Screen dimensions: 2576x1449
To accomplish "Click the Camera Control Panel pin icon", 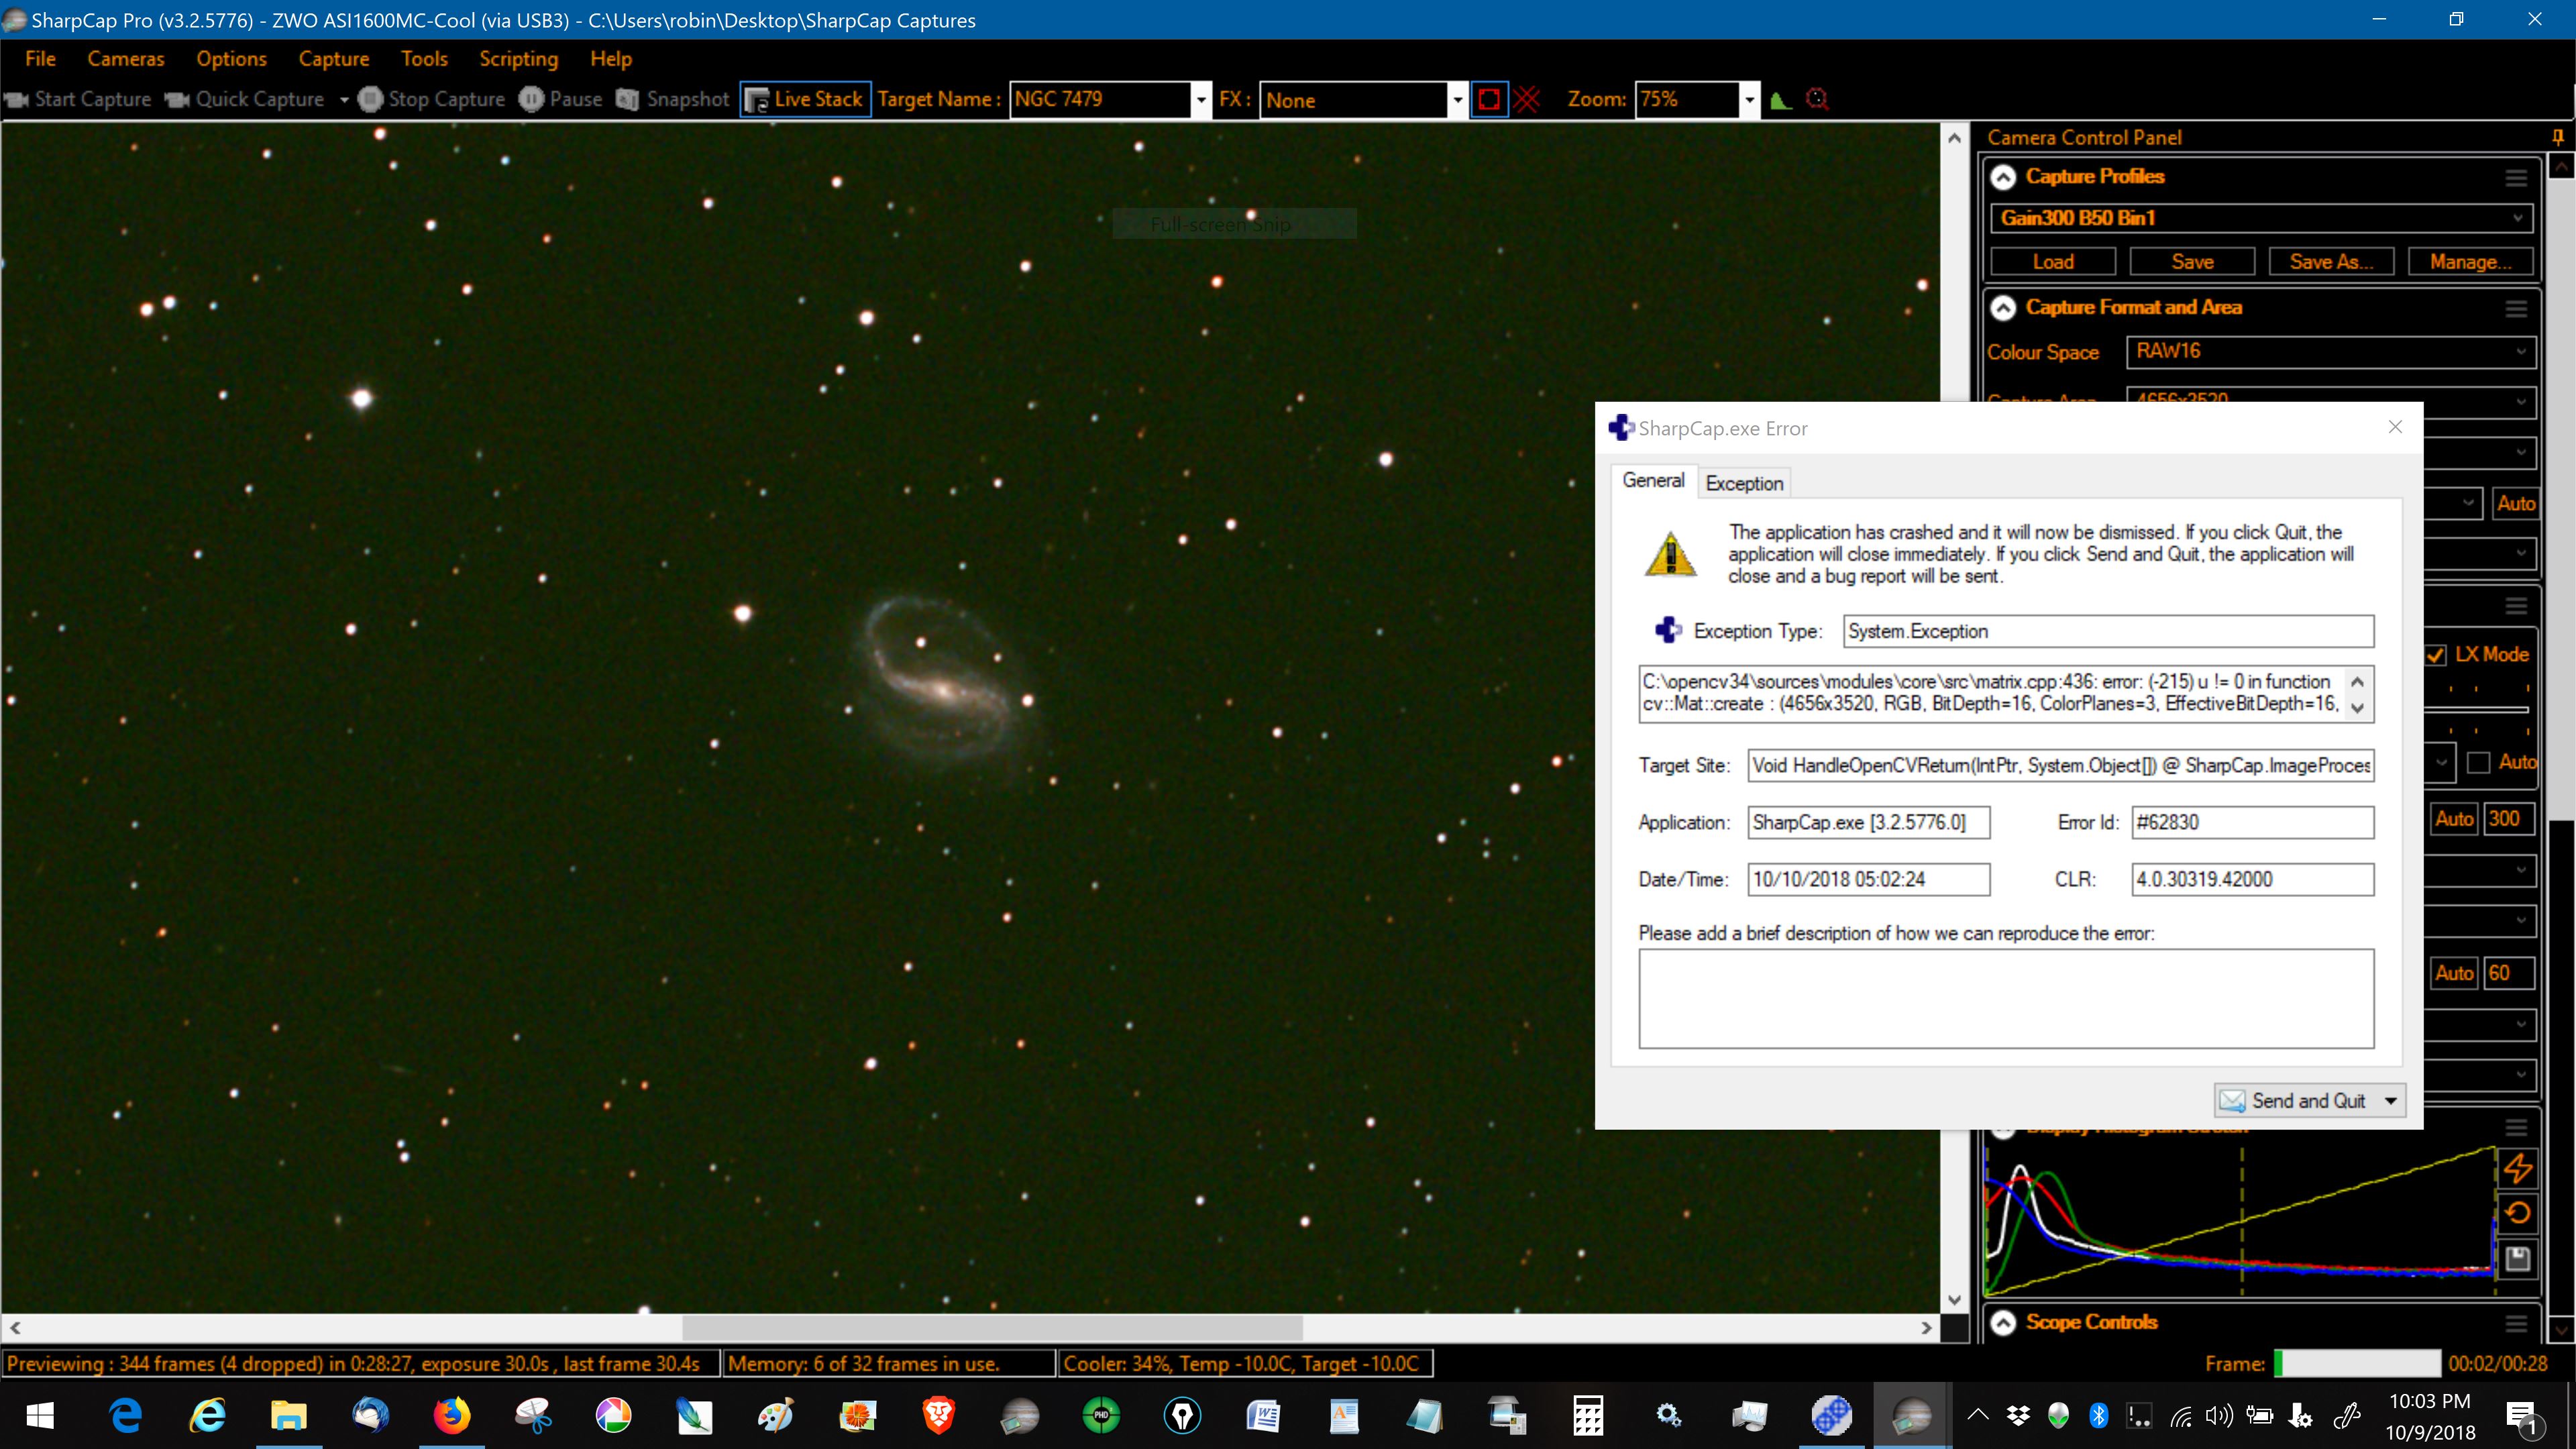I will tap(2558, 138).
